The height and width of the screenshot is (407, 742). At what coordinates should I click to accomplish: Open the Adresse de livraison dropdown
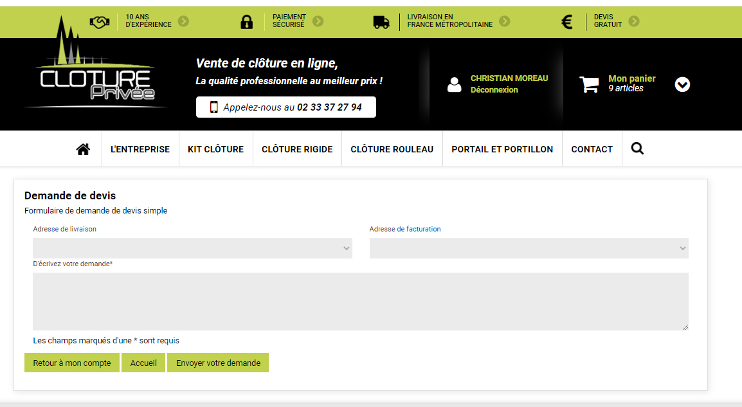[x=193, y=248]
